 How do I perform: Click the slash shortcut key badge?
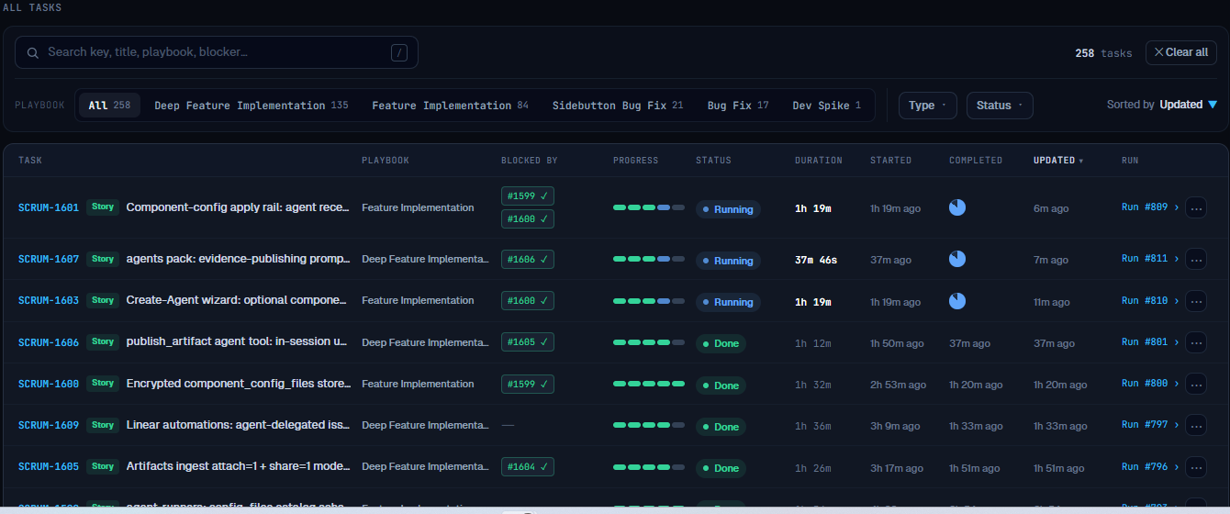pyautogui.click(x=398, y=52)
